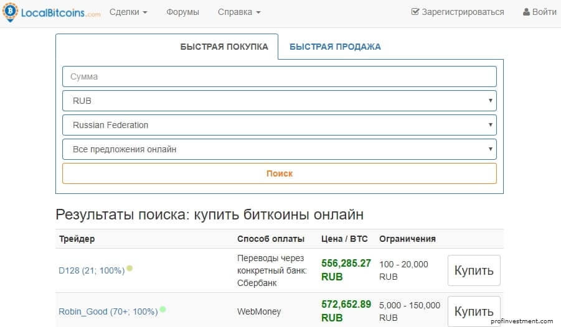The image size is (561, 327).
Task: Click D128's green online status dot
Action: (x=130, y=268)
